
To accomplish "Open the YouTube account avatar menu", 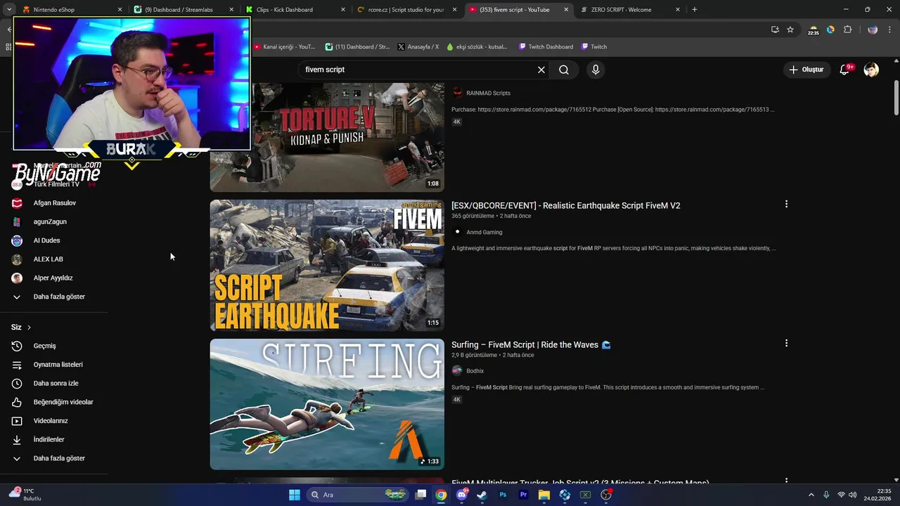I will coord(871,70).
